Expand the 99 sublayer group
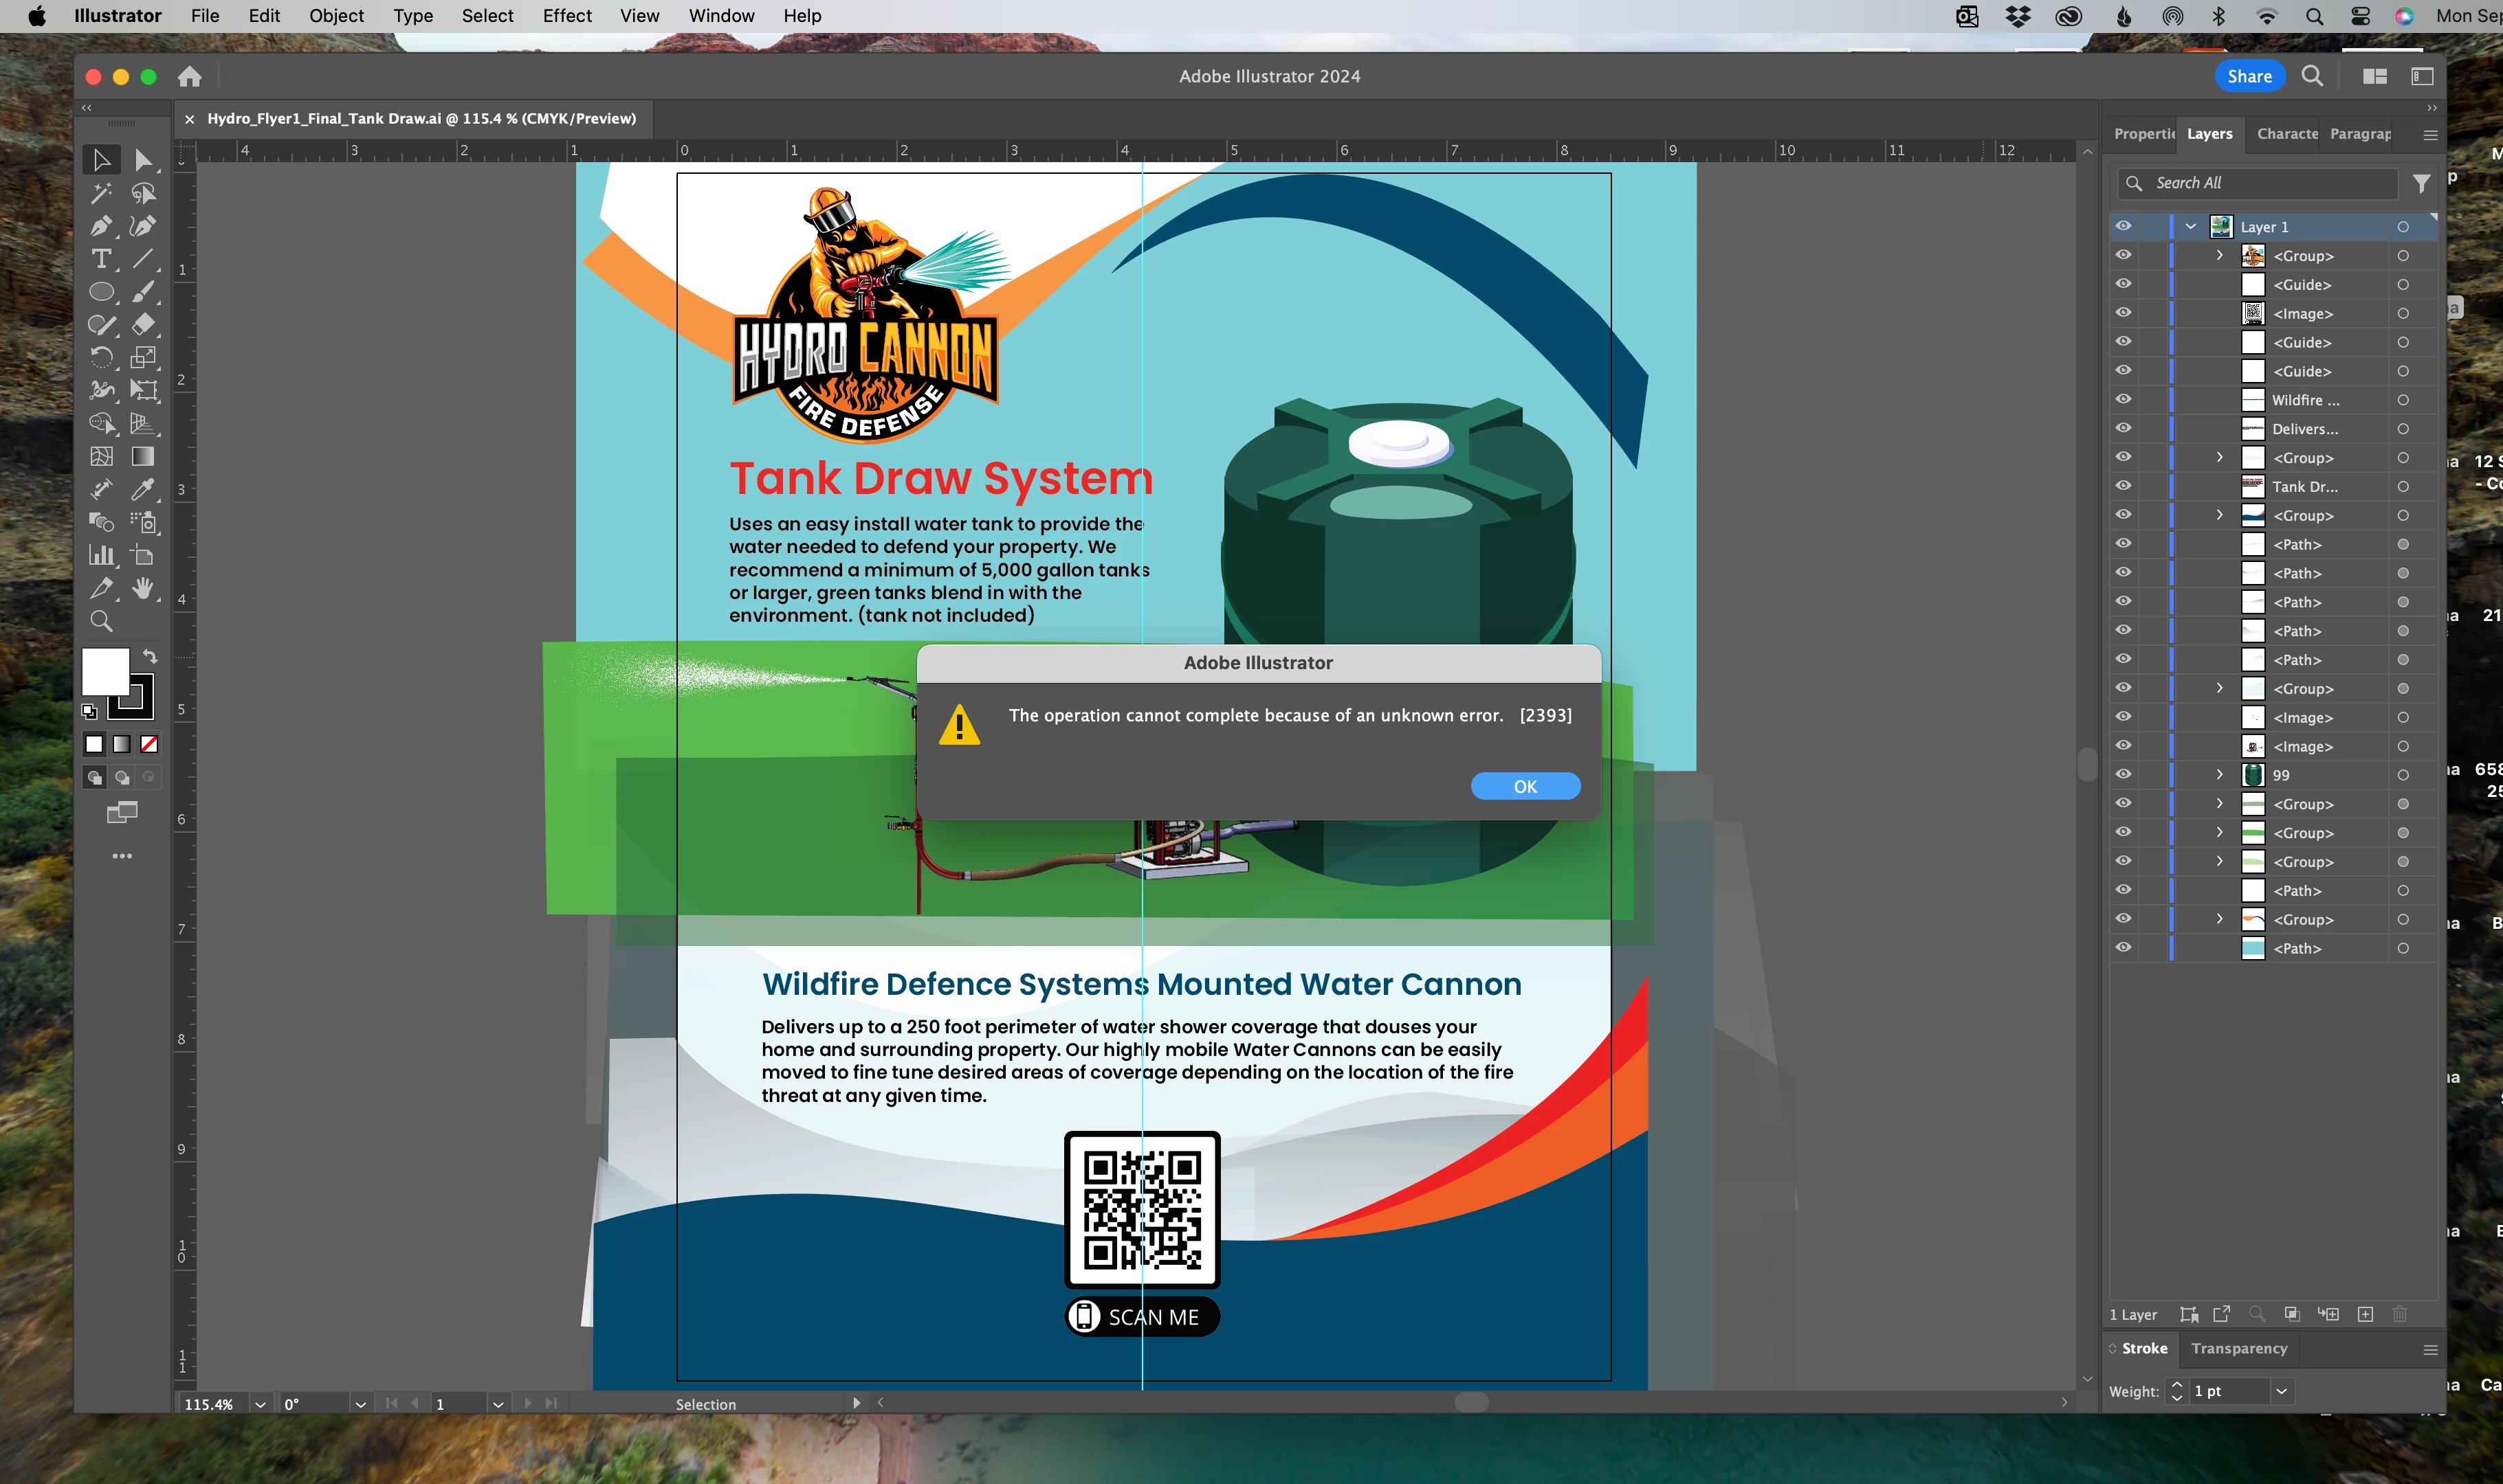This screenshot has width=2503, height=1484. coord(2219,774)
